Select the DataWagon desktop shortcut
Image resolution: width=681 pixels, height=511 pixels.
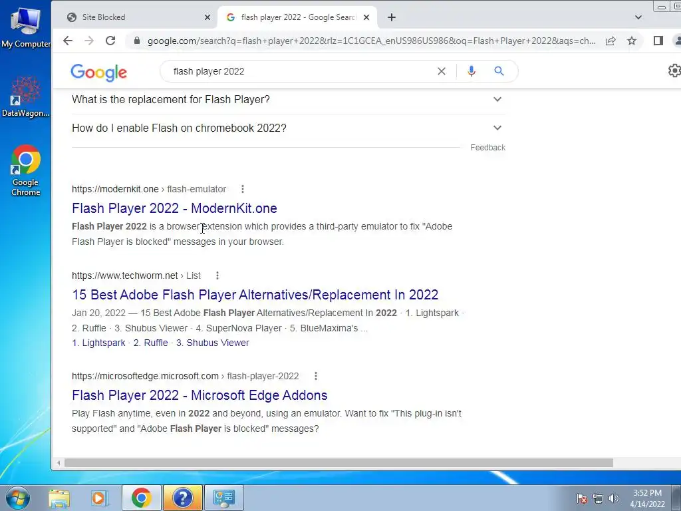pos(26,96)
